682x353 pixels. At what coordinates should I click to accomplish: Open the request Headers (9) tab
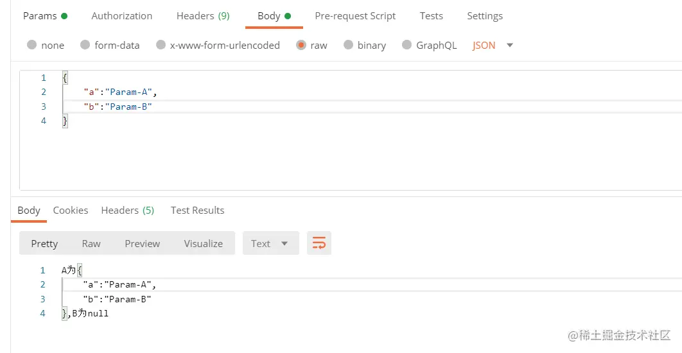pos(203,16)
